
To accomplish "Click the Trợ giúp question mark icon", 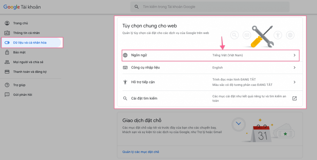I will click(x=7, y=85).
